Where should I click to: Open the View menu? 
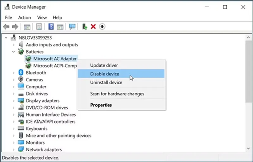[42, 18]
